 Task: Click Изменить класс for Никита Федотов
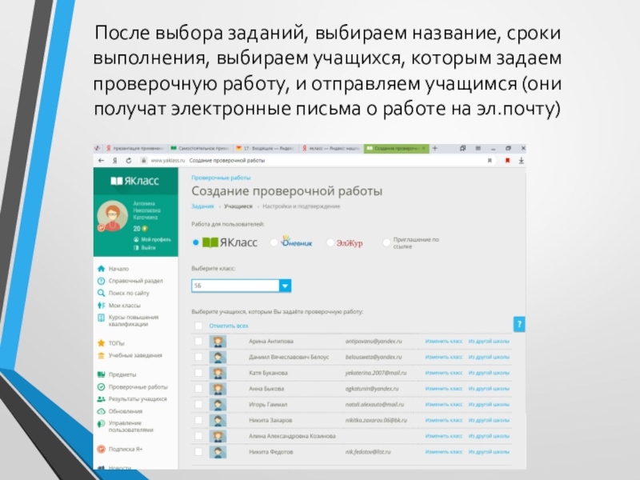tap(444, 452)
